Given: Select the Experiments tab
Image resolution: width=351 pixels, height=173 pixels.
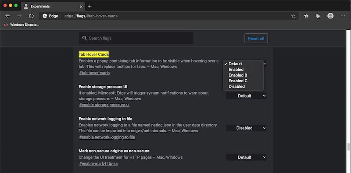Looking at the screenshot, I should pyautogui.click(x=53, y=7).
